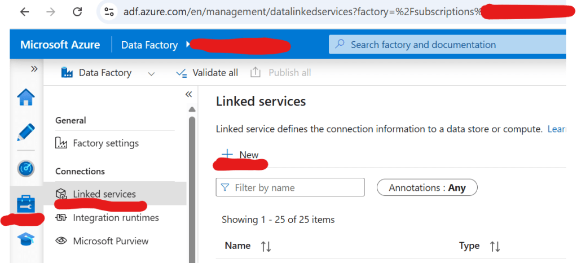Select Linked services in Connections
577x263 pixels.
point(104,194)
